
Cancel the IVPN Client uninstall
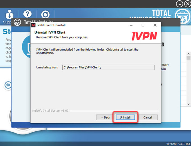pyautogui.click(x=148, y=117)
